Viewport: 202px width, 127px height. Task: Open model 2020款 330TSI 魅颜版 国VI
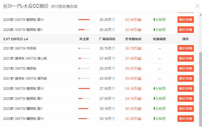23,20
